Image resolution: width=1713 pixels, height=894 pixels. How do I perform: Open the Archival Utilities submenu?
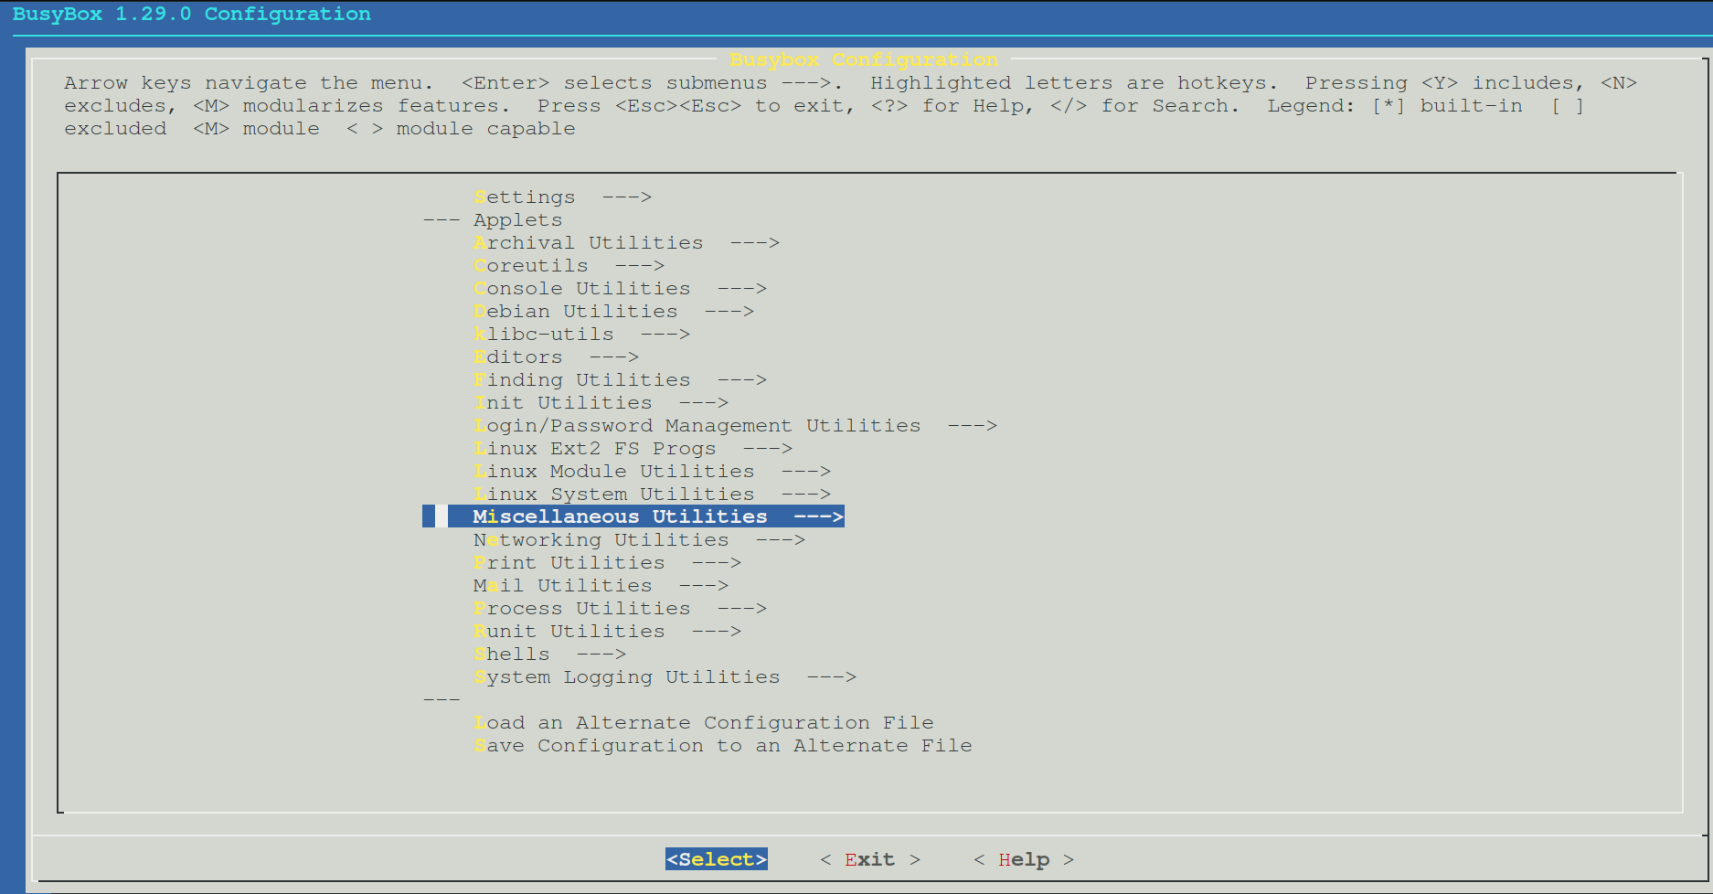(x=589, y=242)
